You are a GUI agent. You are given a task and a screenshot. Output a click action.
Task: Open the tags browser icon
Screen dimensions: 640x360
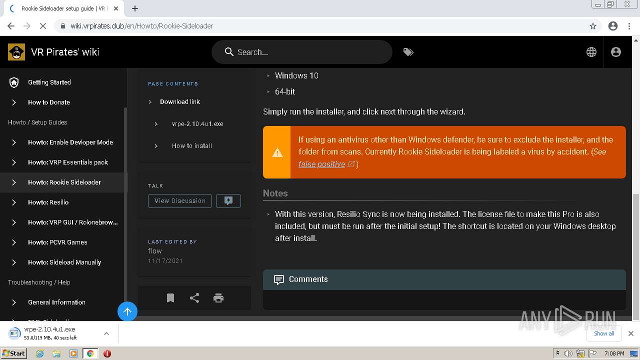[x=408, y=52]
